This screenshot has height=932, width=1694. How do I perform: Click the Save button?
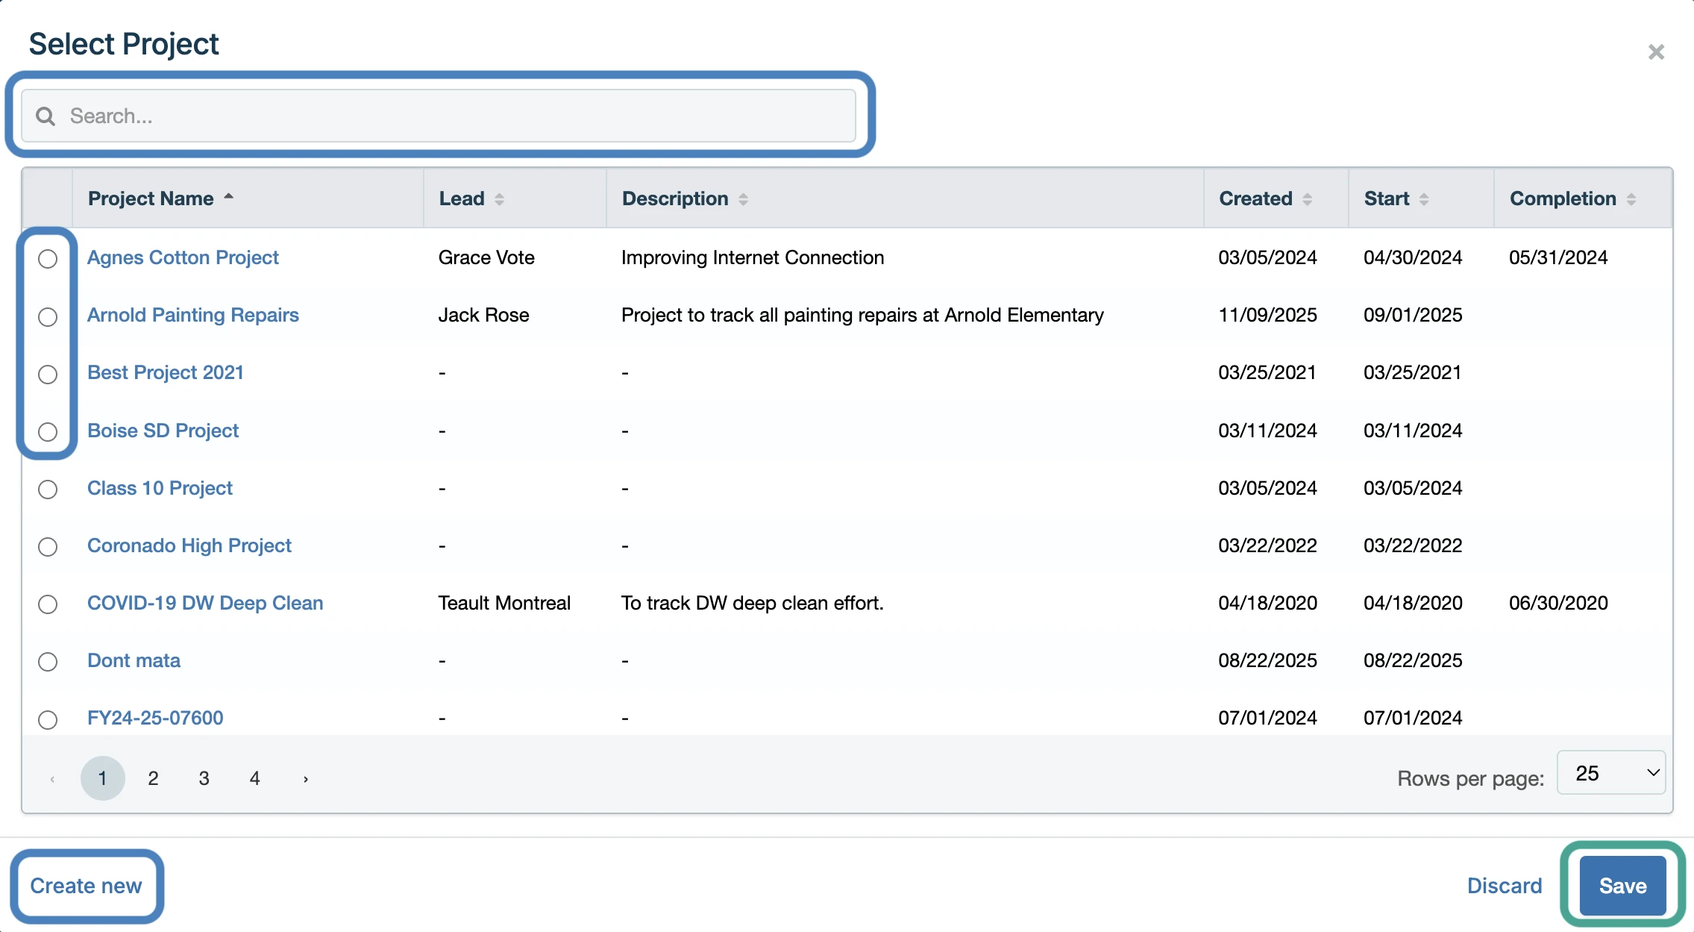pos(1622,886)
